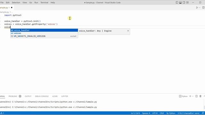This screenshot has height=115, width=205.
Task: Toggle the bottom panel layout icon
Action: pos(180,3)
